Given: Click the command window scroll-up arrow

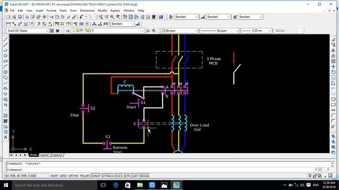Looking at the screenshot, I should point(333,163).
